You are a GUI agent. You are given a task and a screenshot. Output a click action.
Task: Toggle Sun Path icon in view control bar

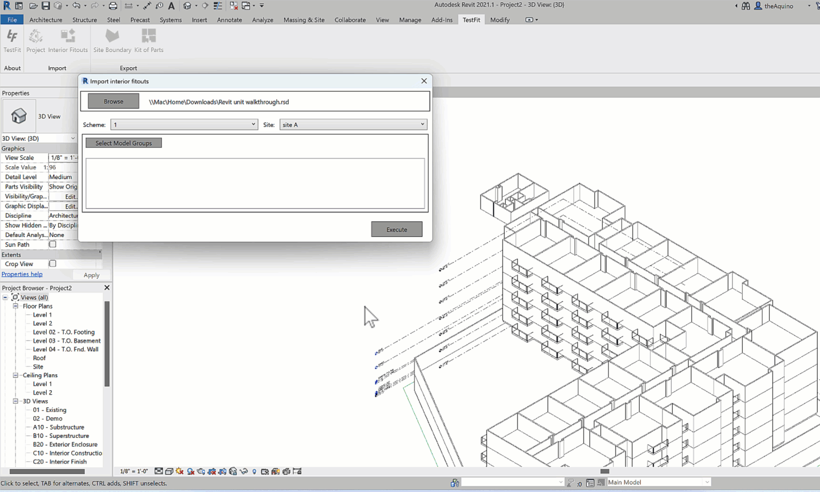pyautogui.click(x=180, y=471)
